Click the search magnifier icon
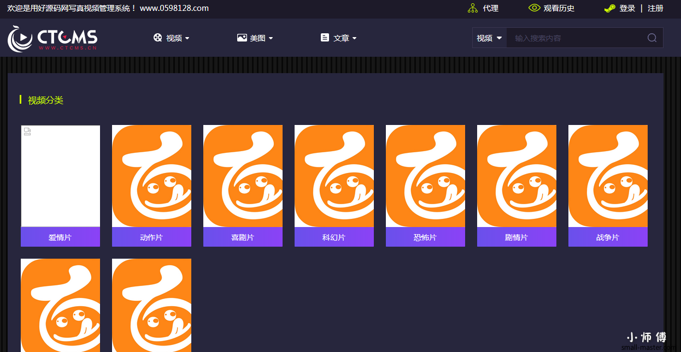The height and width of the screenshot is (352, 681). click(x=652, y=38)
